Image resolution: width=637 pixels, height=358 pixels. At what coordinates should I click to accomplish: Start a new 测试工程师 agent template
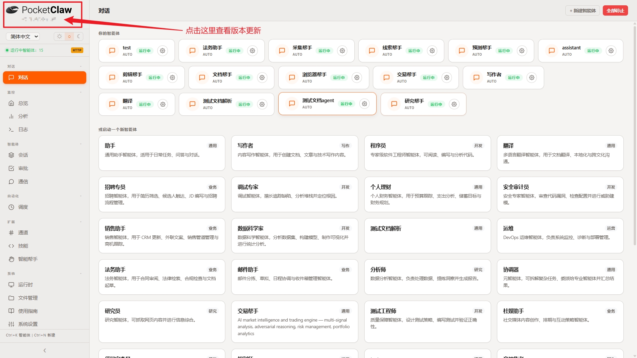coord(427,322)
